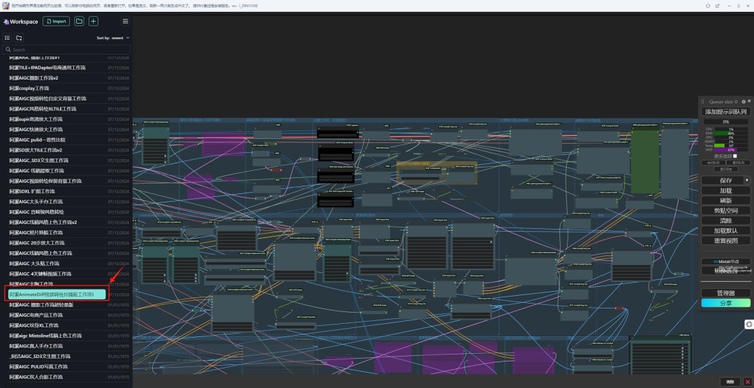754x388 pixels.
Task: Select the 阿溪AnimateDiff workflow highlighted in the list
Action: tap(56, 294)
